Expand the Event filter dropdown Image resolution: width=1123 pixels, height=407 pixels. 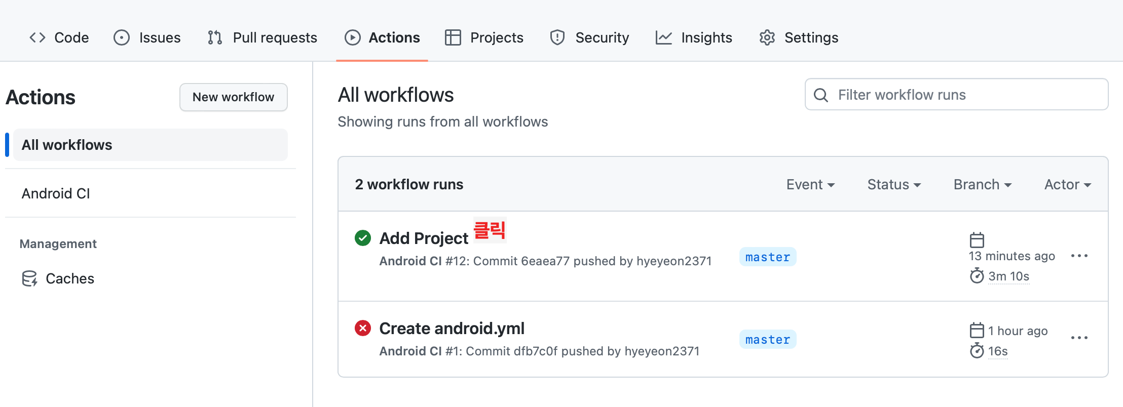coord(810,185)
